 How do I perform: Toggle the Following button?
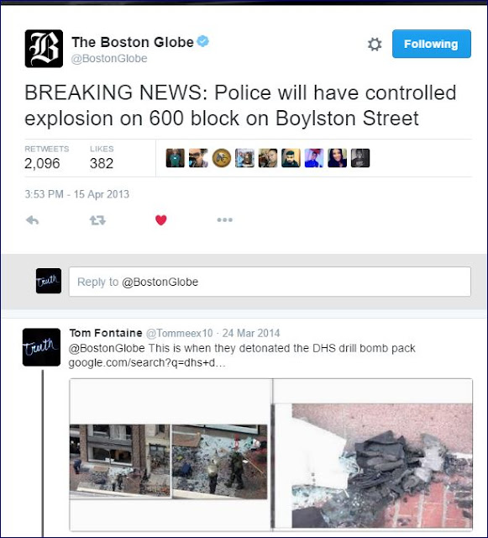432,44
